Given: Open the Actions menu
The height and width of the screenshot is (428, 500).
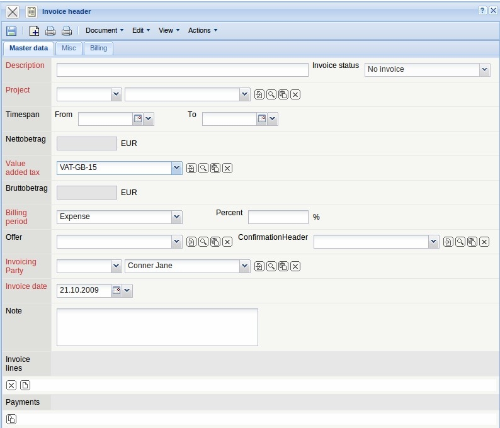Looking at the screenshot, I should (x=203, y=30).
